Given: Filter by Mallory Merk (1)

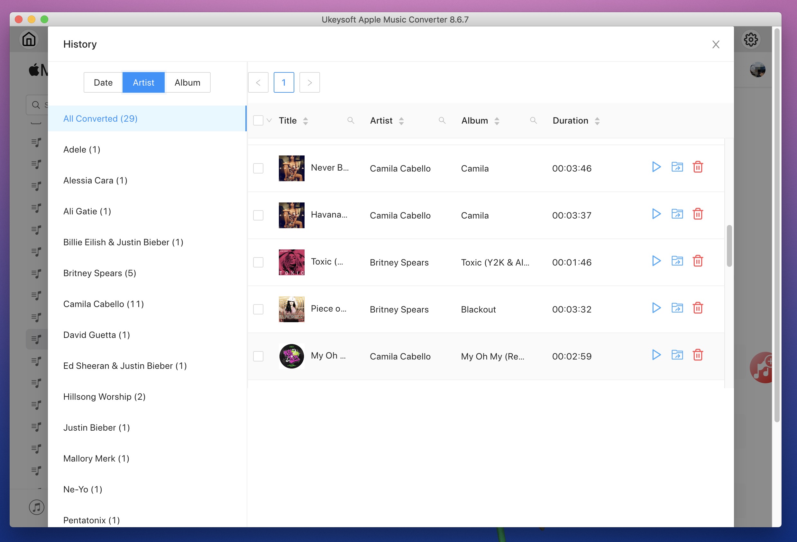Looking at the screenshot, I should 147,459.
